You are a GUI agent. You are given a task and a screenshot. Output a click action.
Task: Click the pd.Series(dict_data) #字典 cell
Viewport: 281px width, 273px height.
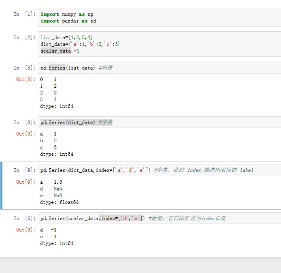click(x=158, y=122)
